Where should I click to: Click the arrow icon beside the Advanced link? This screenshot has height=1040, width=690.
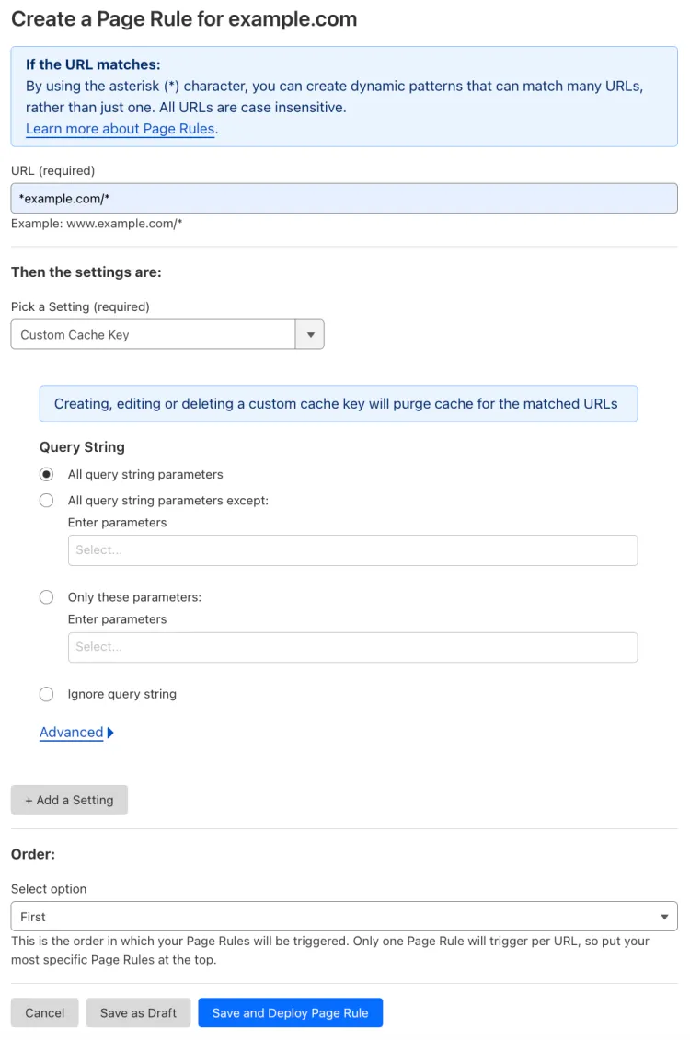(109, 732)
